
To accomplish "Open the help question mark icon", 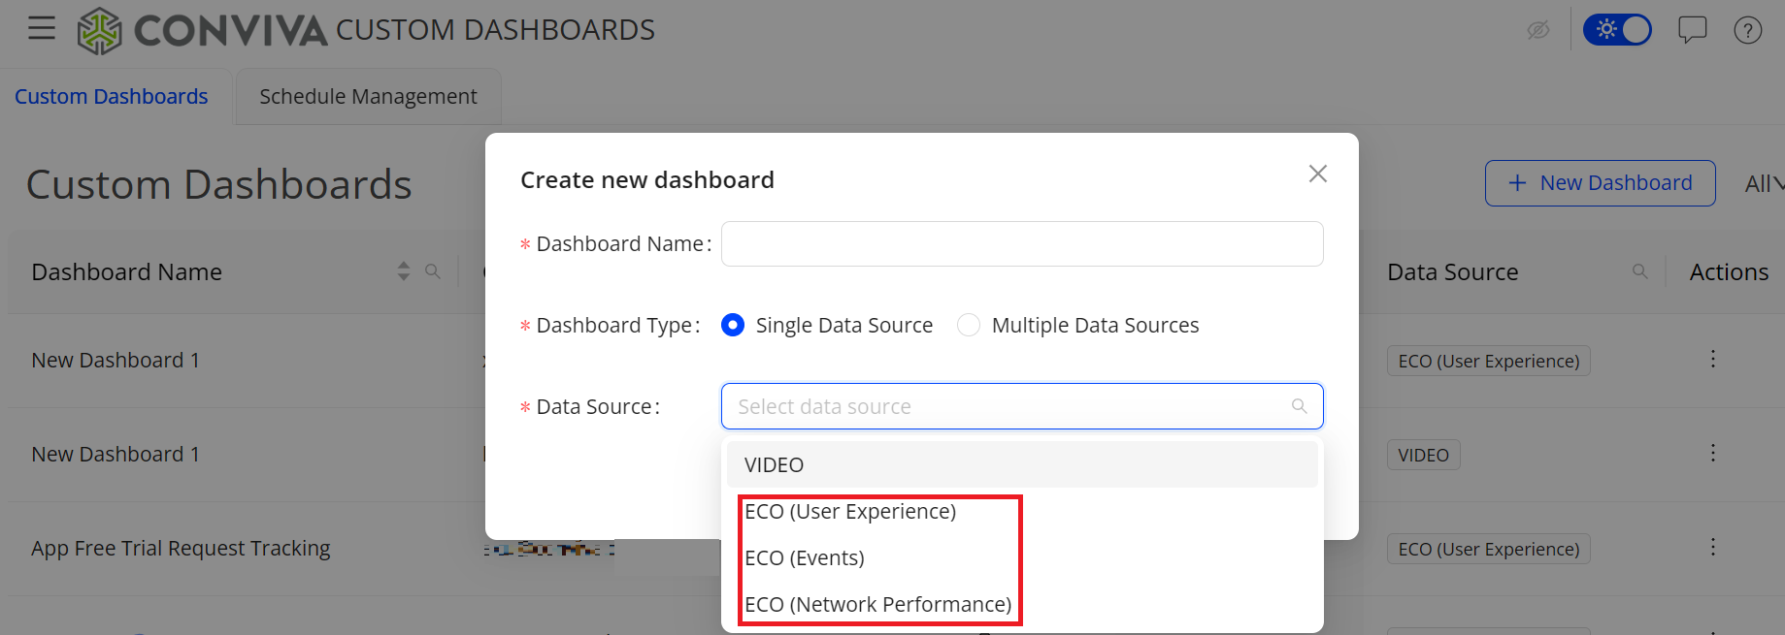I will 1747,30.
